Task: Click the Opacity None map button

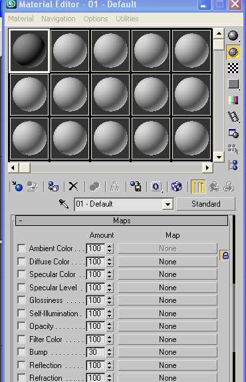Action: pyautogui.click(x=168, y=326)
